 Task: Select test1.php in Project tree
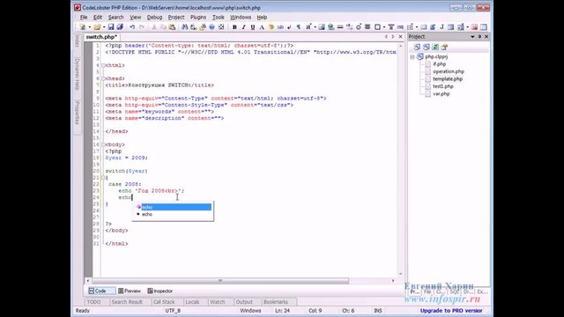(x=442, y=86)
